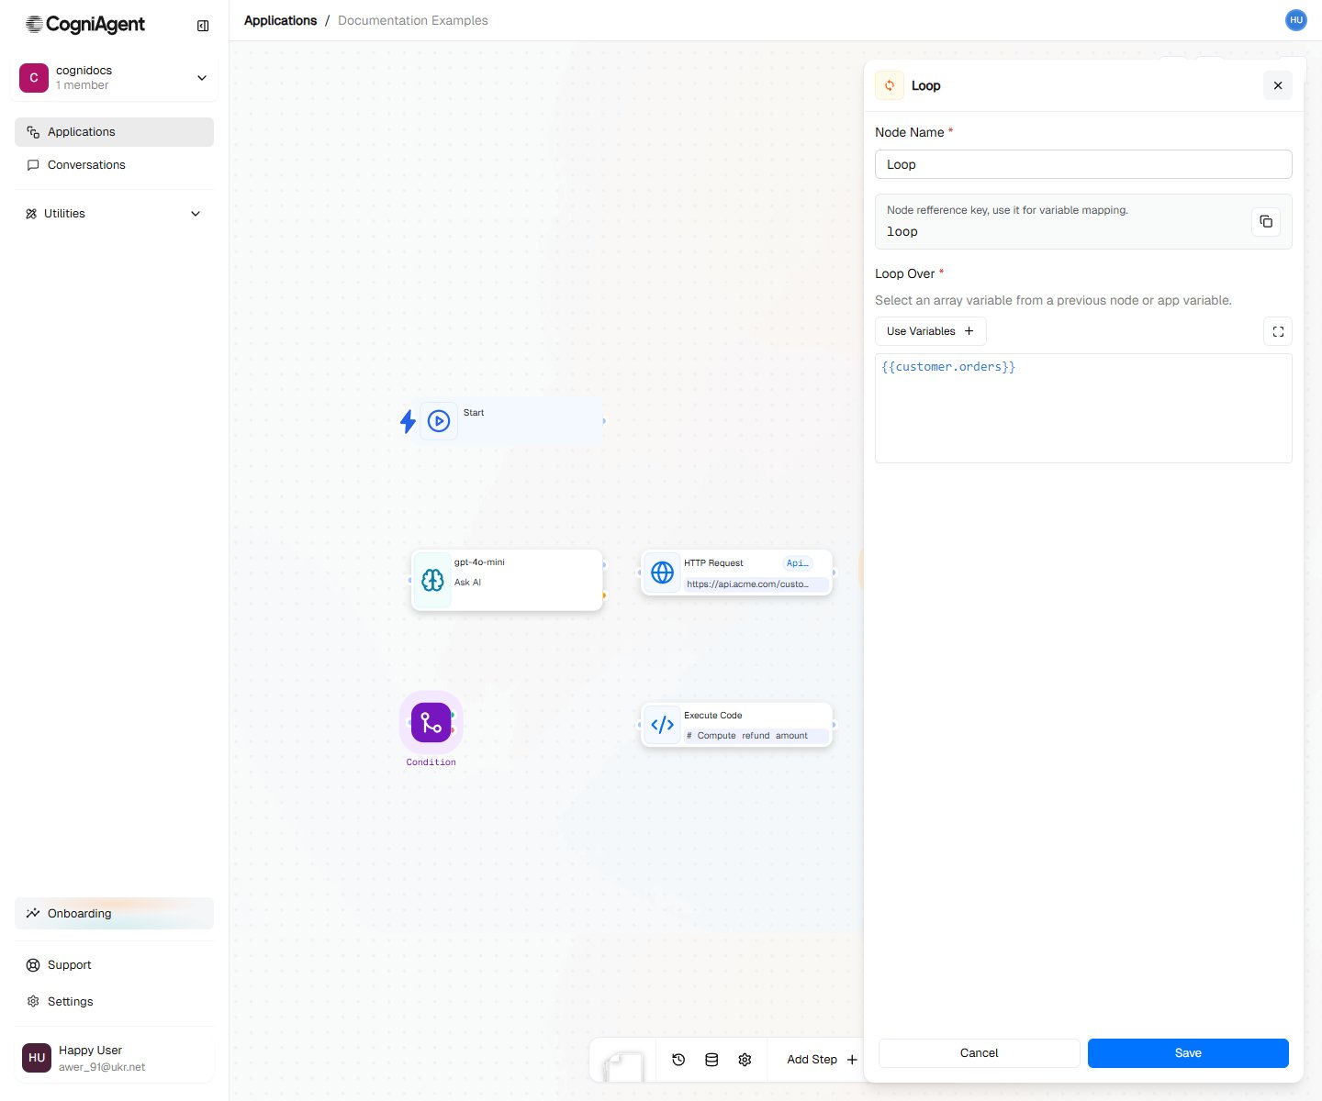Focus the Loop Over variable text area

point(1083,408)
